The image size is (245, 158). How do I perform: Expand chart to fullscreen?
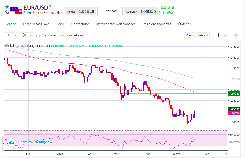tap(236, 35)
